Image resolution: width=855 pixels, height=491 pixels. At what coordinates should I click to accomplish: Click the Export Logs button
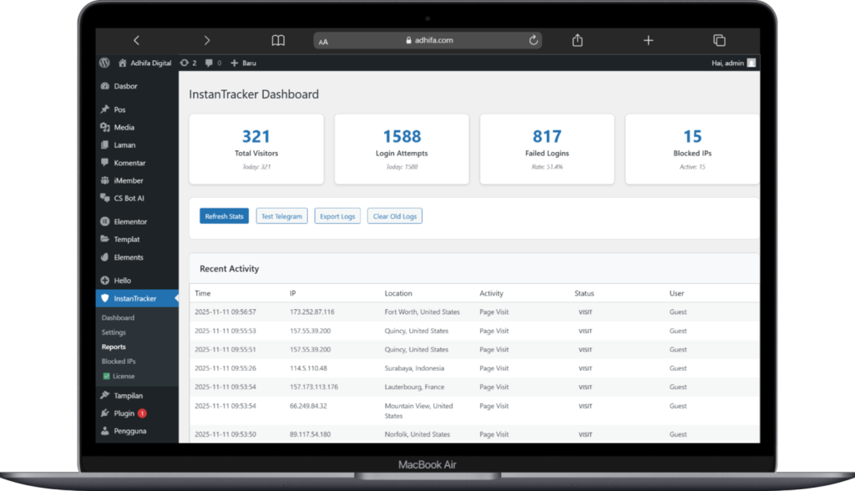[x=337, y=216]
